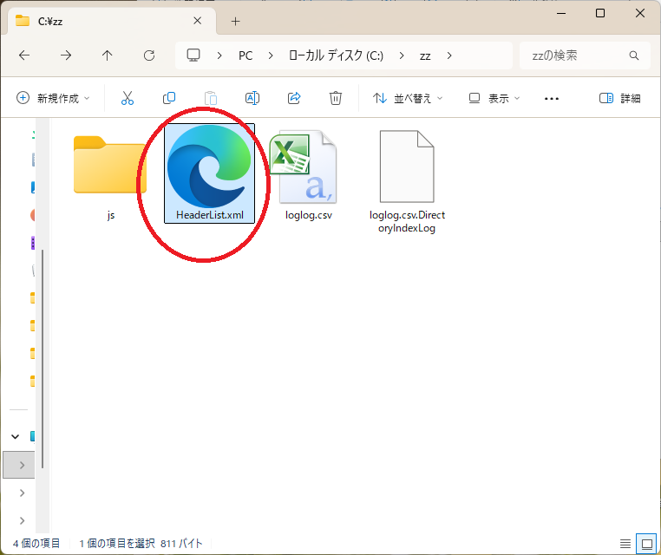Click the 4 個の項目 status text

tap(36, 544)
